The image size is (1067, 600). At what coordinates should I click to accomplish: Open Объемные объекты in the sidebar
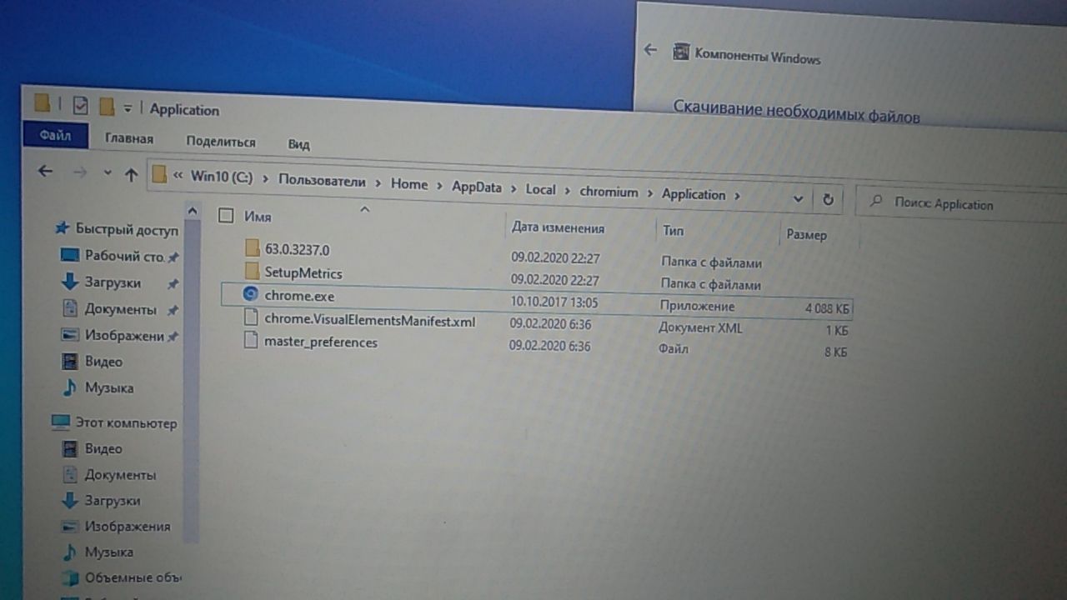(x=133, y=577)
